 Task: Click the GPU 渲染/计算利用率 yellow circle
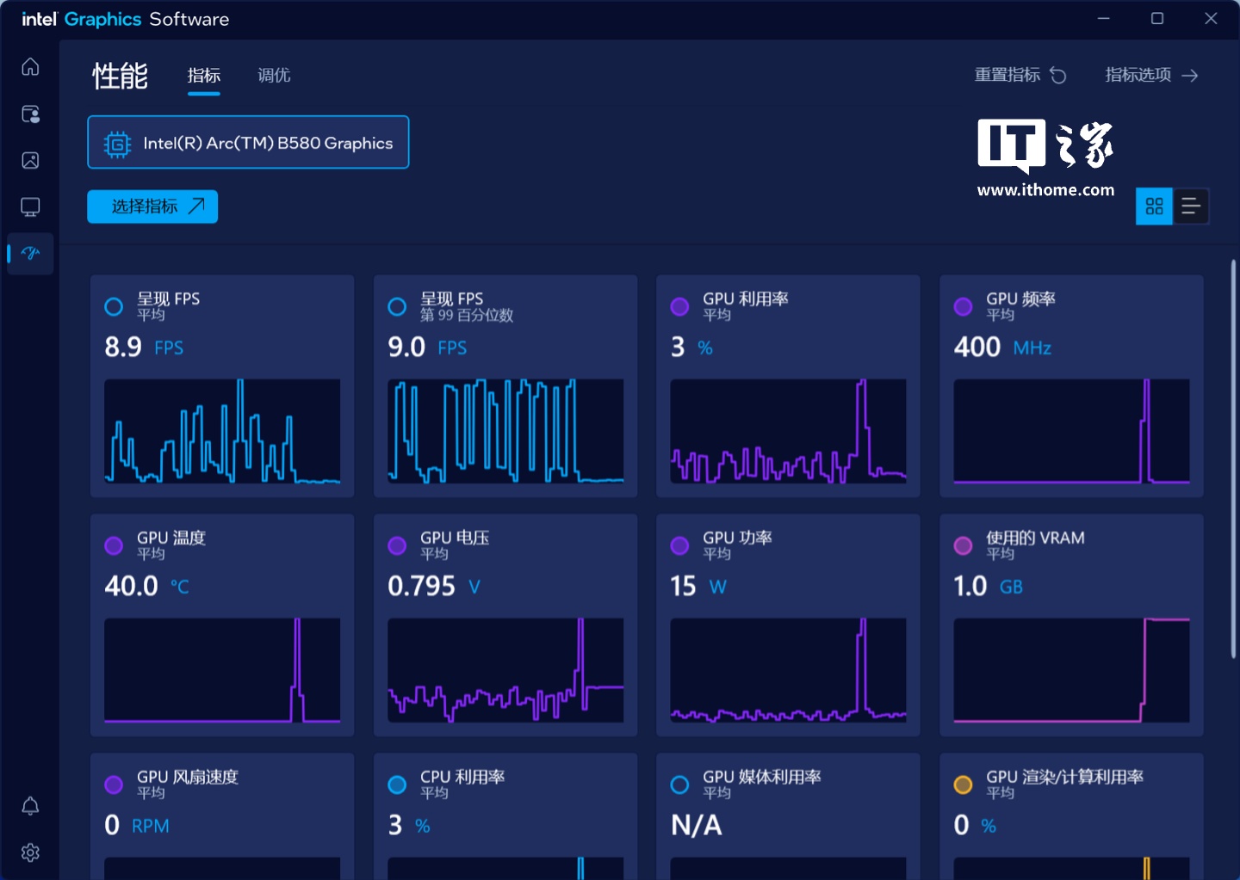[963, 785]
